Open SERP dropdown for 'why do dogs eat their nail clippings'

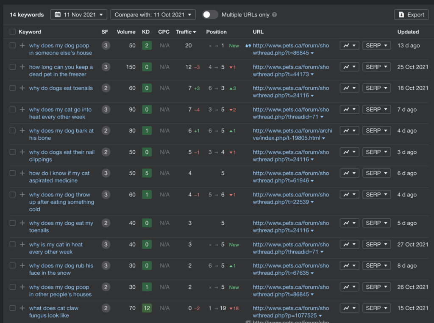pyautogui.click(x=376, y=152)
